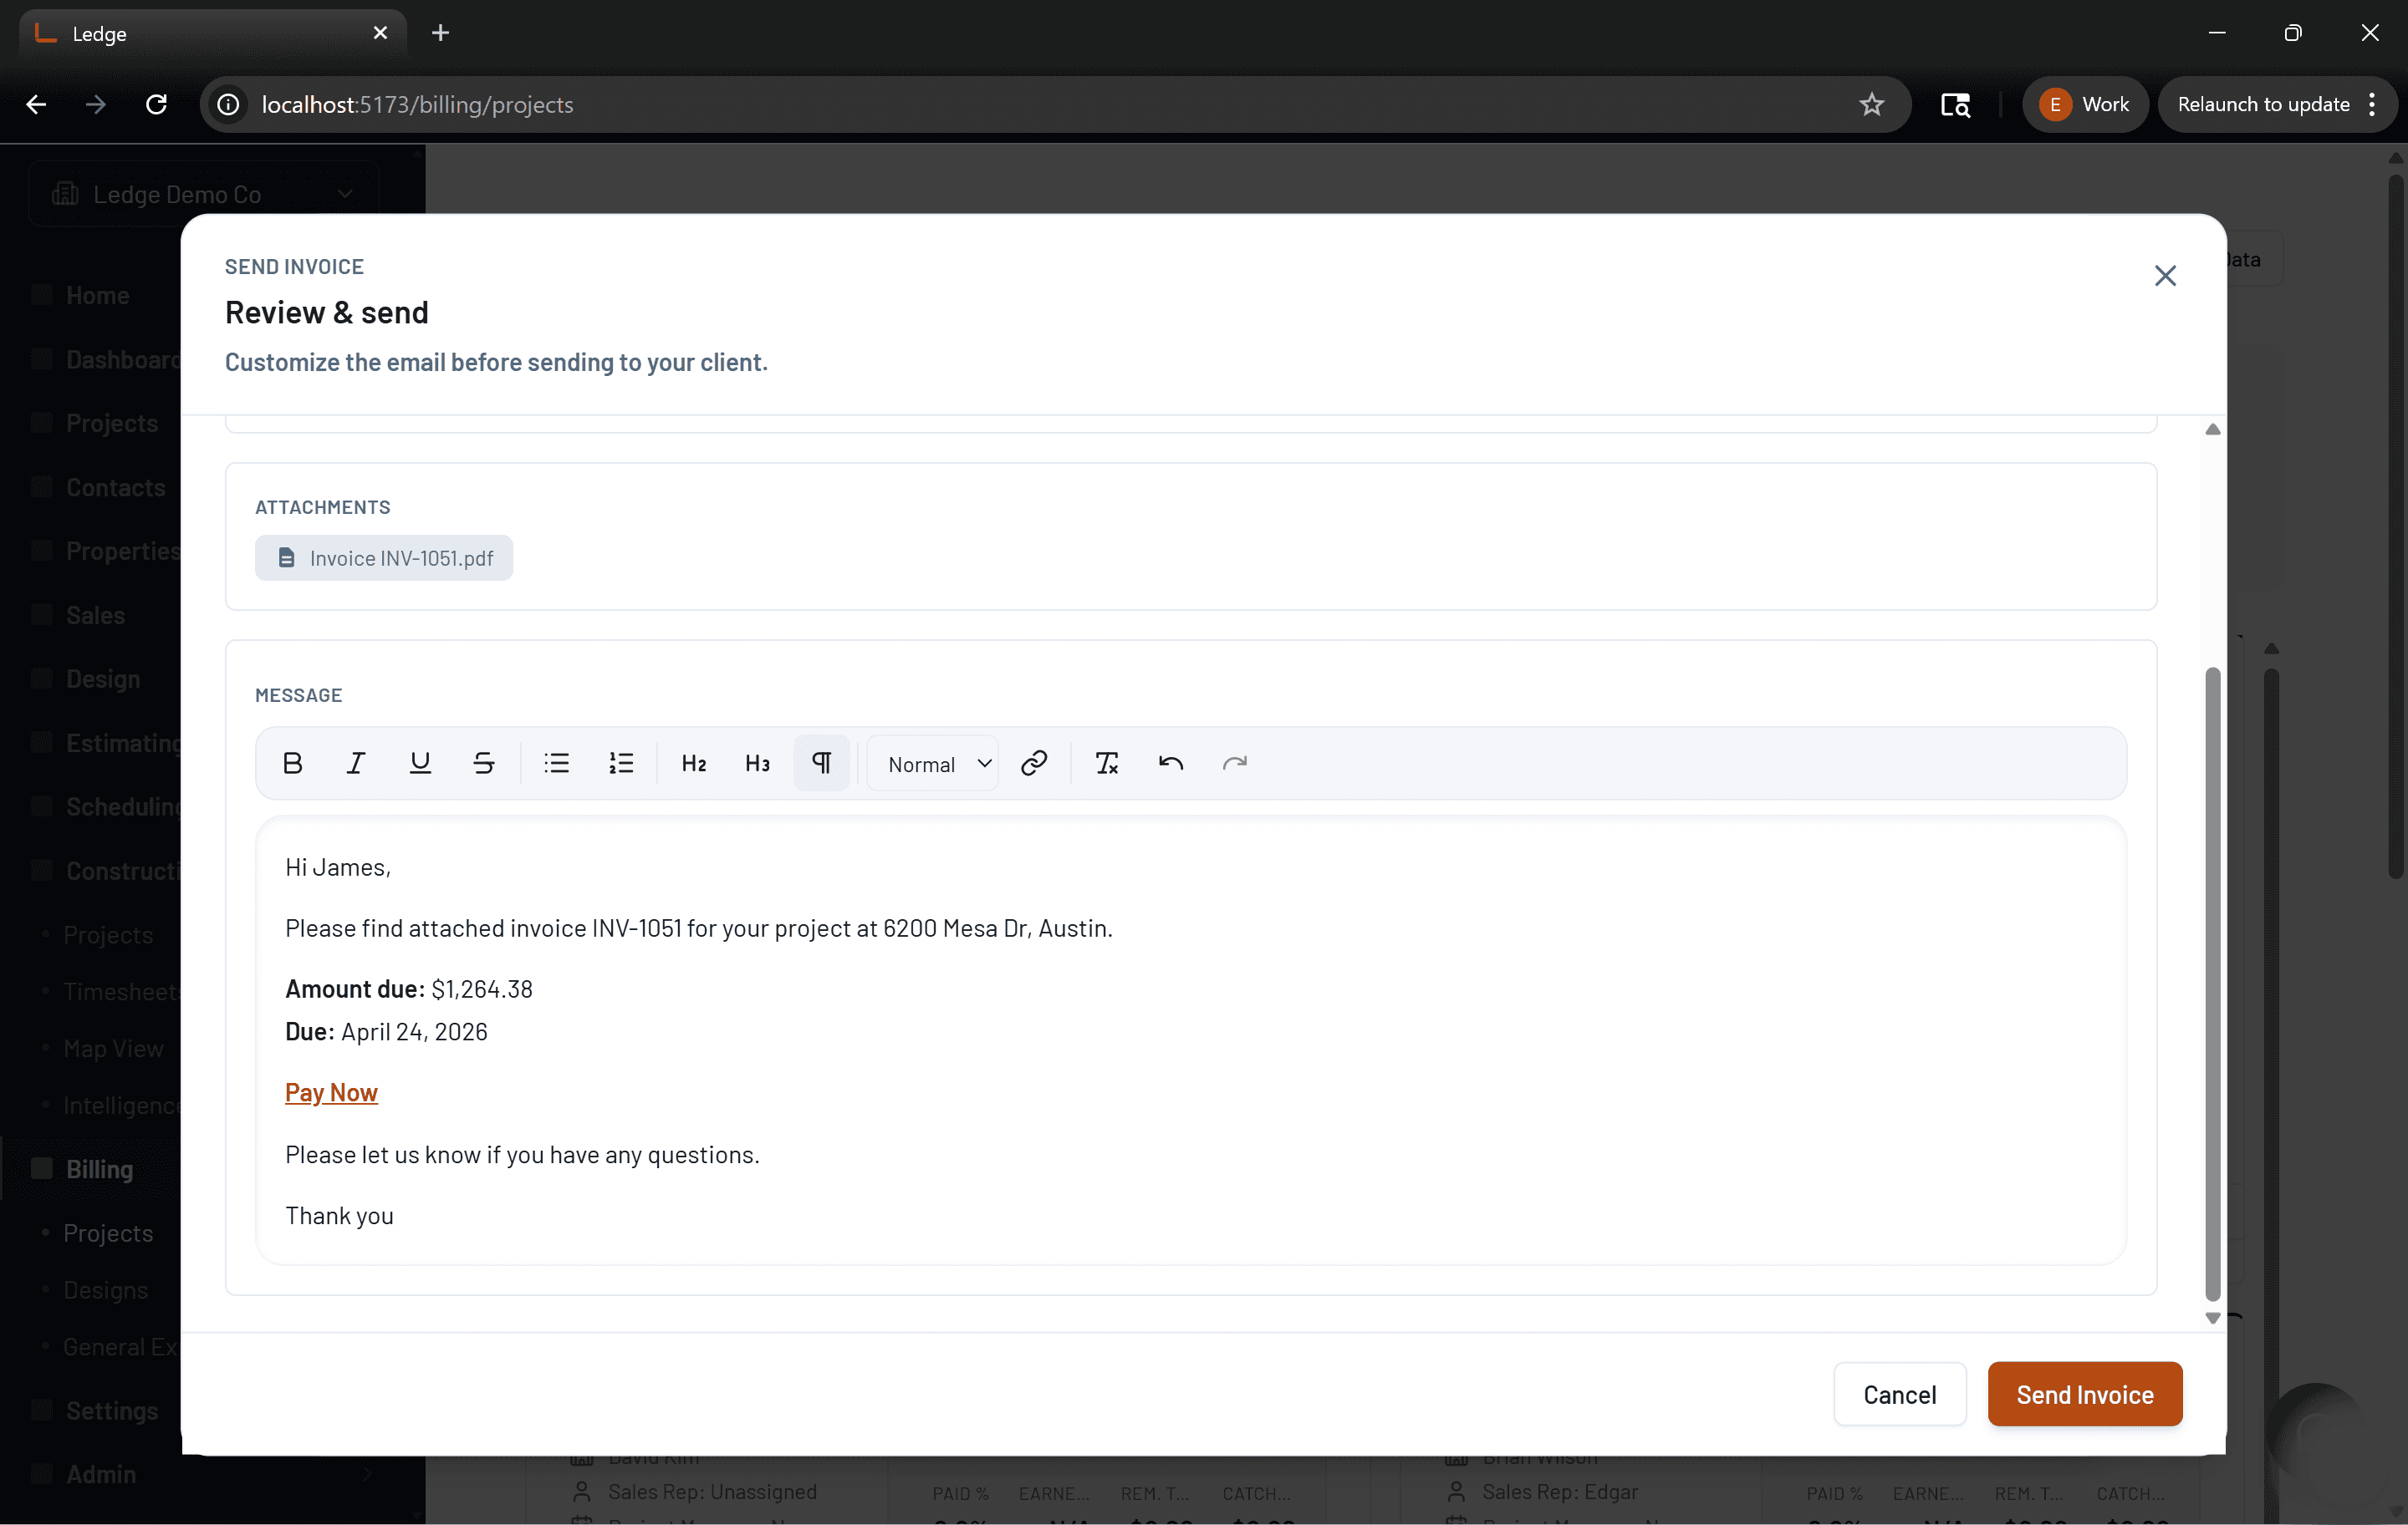The image size is (2408, 1525).
Task: Click the dialog scrollbar up arrow
Action: pyautogui.click(x=2213, y=430)
